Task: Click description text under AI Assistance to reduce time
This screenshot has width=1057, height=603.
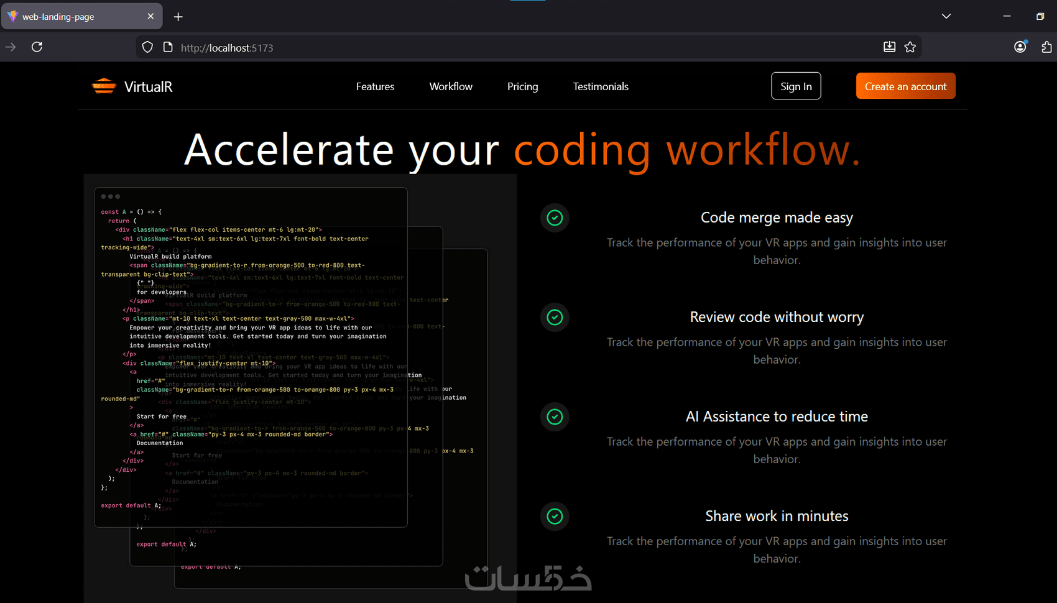Action: click(777, 450)
